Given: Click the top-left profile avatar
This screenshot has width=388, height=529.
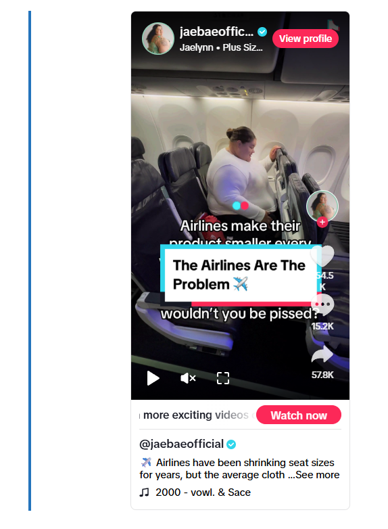Looking at the screenshot, I should [x=158, y=39].
